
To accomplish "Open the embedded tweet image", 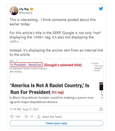I will [56, 82].
